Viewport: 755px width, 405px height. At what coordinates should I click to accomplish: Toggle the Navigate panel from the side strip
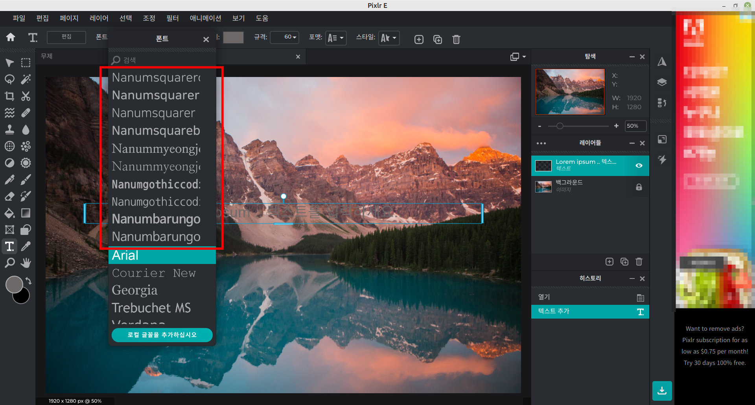click(x=662, y=62)
